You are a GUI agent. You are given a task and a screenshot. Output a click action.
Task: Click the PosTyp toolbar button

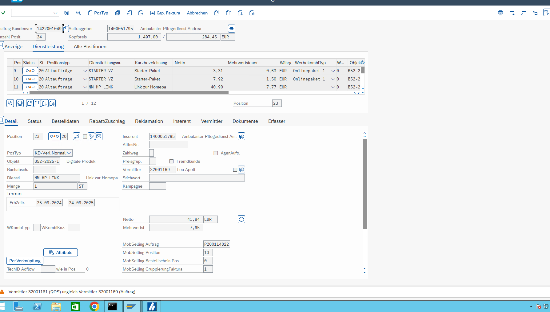point(98,13)
